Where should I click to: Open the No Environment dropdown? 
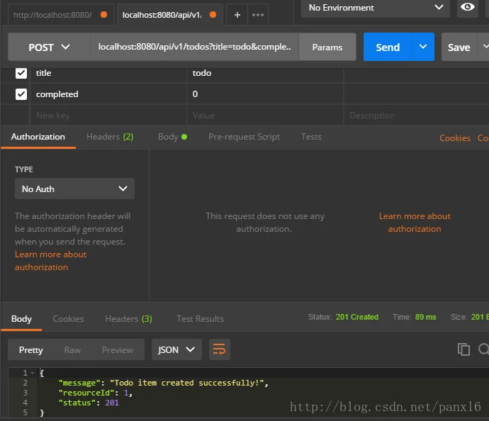376,8
